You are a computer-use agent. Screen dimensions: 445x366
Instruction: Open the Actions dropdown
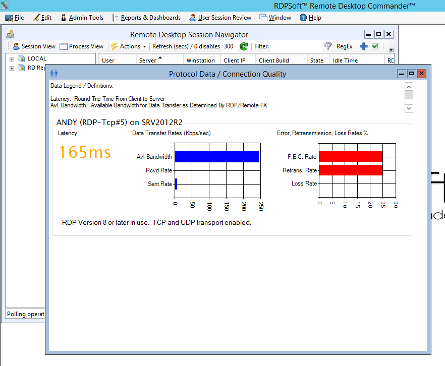click(129, 46)
